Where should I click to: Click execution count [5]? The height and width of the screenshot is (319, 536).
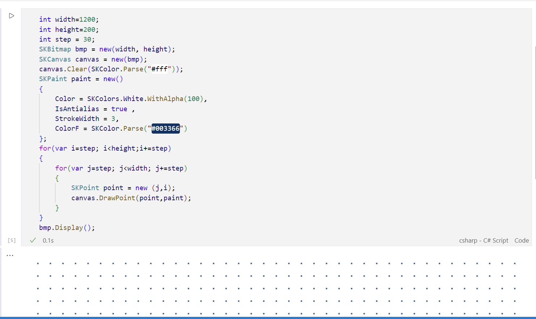pyautogui.click(x=12, y=240)
